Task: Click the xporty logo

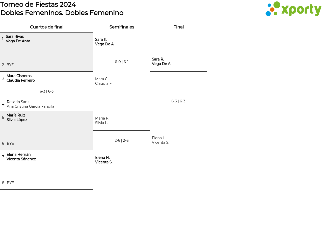Action: pyautogui.click(x=293, y=9)
